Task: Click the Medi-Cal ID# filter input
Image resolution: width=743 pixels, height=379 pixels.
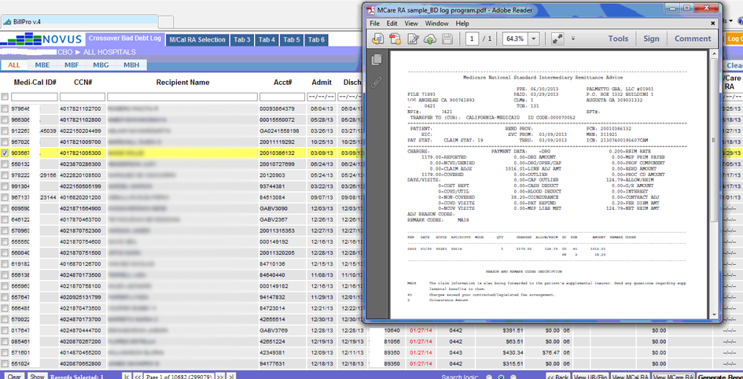Action: pyautogui.click(x=34, y=97)
